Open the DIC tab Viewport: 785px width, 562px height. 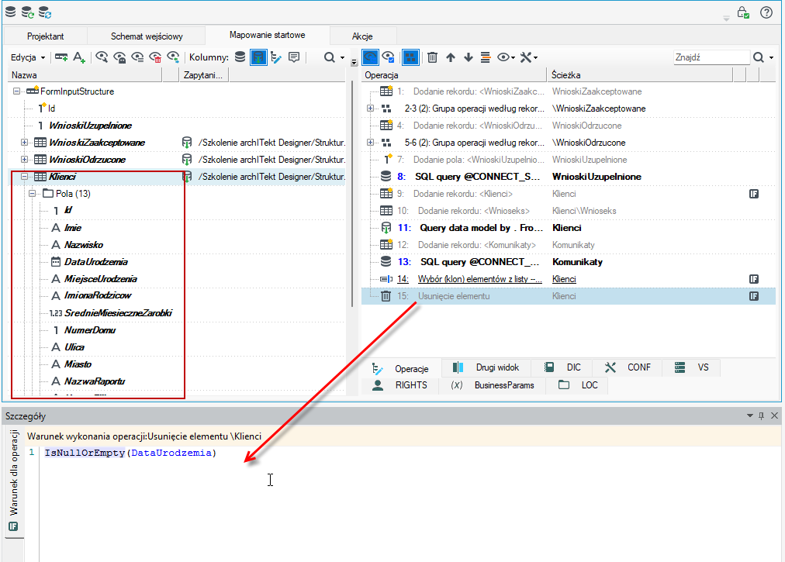tap(562, 367)
